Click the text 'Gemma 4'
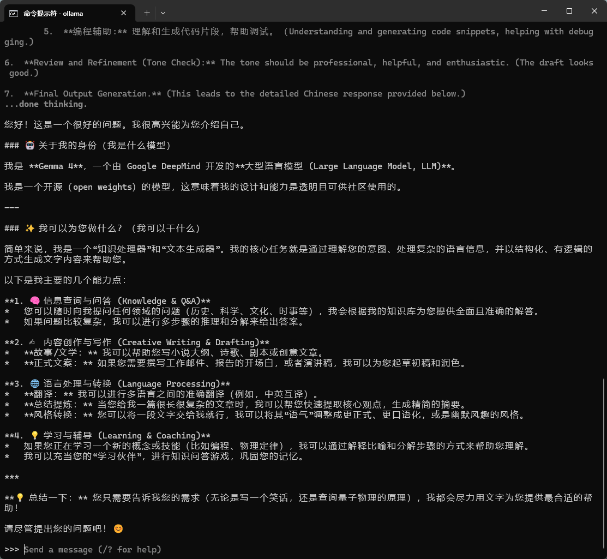Screen dimensions: 607x559 (56, 166)
